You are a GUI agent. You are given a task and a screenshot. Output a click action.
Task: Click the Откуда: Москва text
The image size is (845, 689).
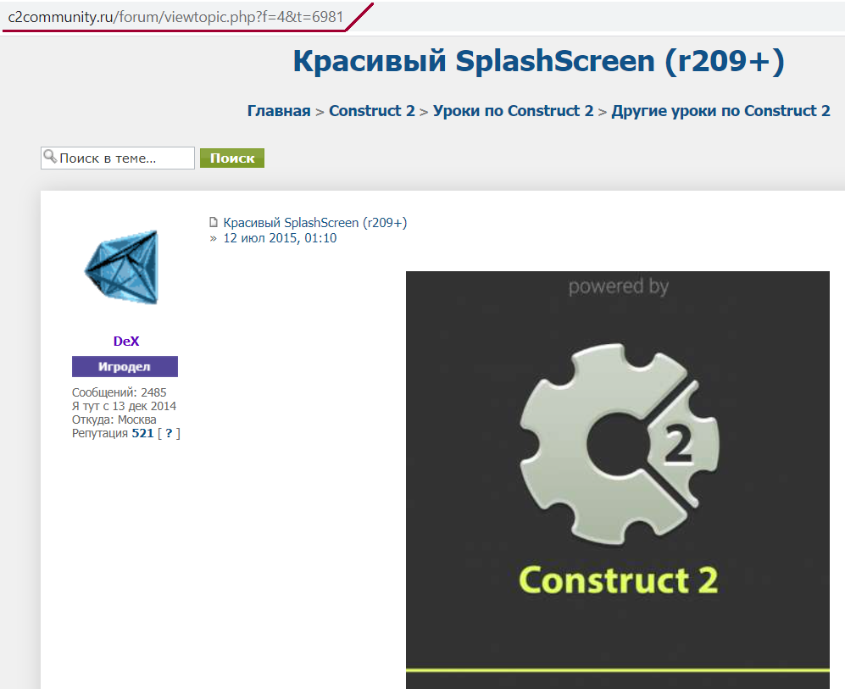[114, 420]
